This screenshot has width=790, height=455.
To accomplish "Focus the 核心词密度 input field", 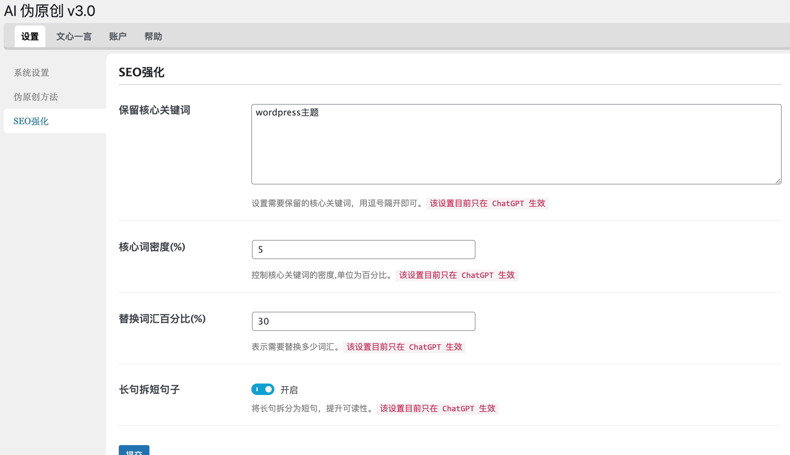I will click(x=363, y=250).
